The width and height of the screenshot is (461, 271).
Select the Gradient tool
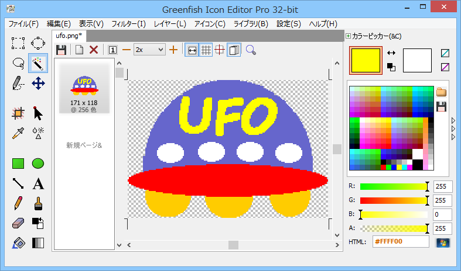click(x=38, y=243)
